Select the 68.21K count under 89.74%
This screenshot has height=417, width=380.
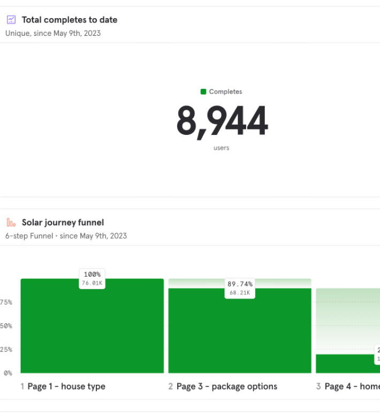(240, 293)
